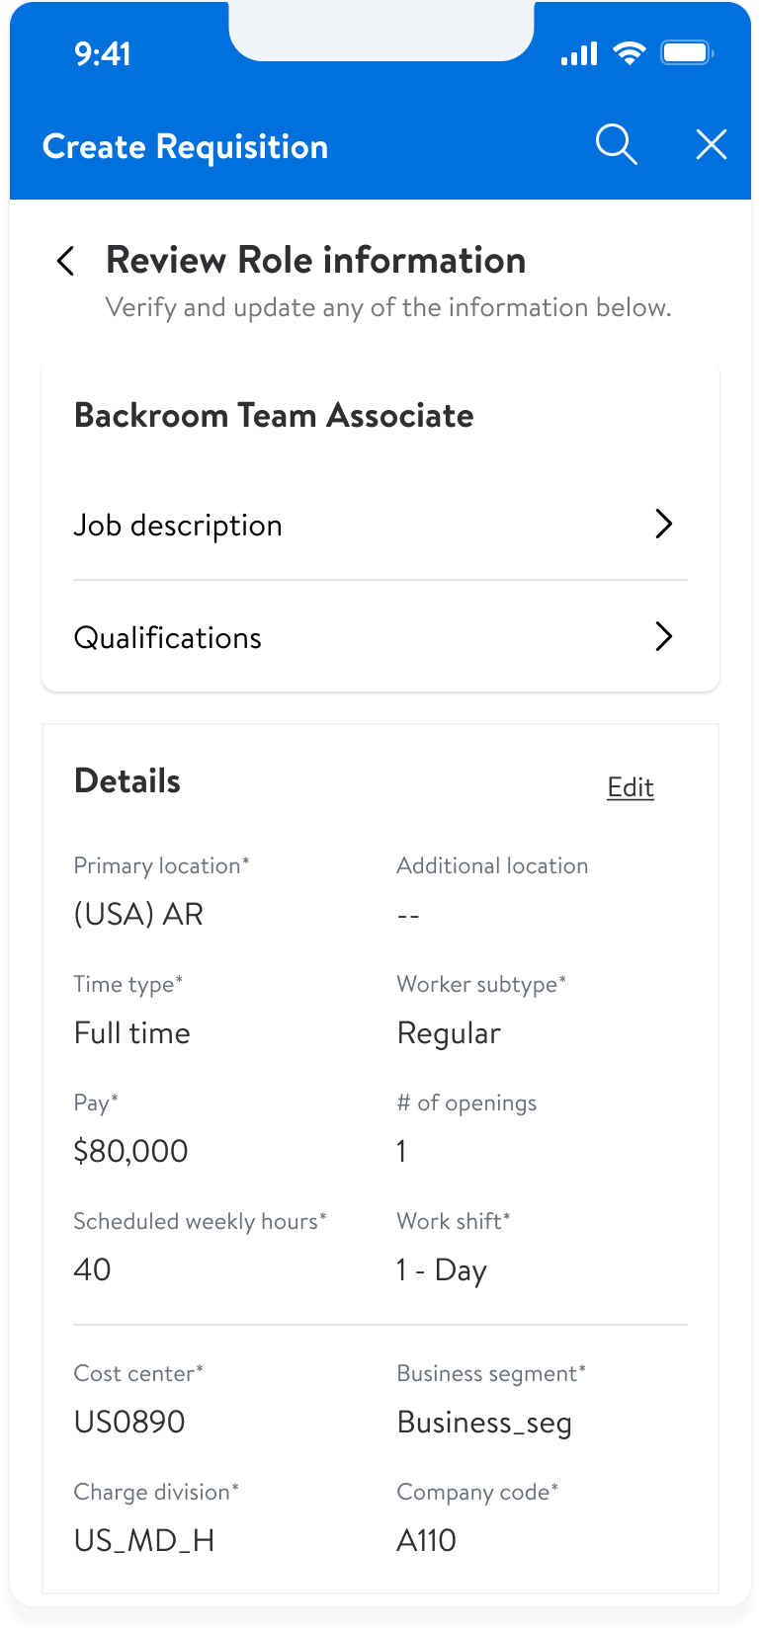
Task: Expand the Job description chevron
Action: 663,525
